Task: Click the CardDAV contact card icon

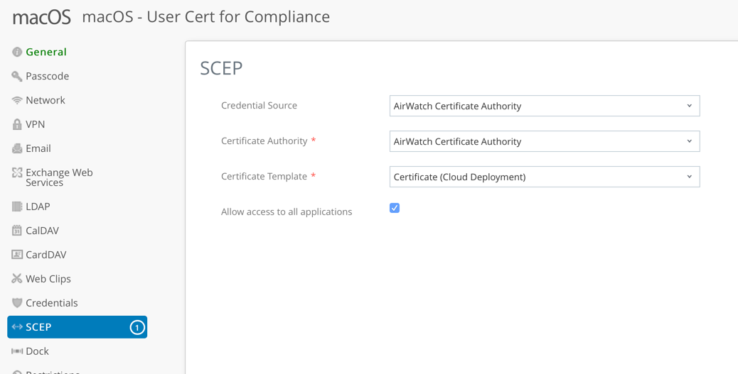Action: click(17, 254)
